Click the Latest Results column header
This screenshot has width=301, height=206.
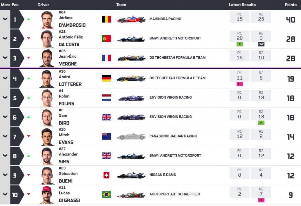pos(242,5)
